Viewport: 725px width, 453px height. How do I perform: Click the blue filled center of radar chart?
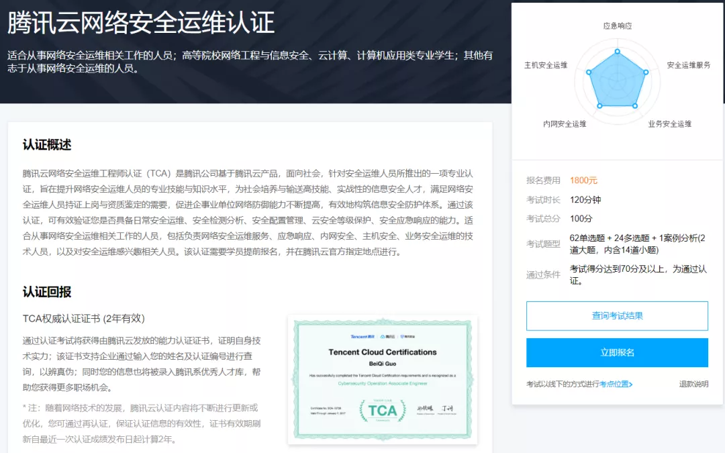tap(618, 82)
